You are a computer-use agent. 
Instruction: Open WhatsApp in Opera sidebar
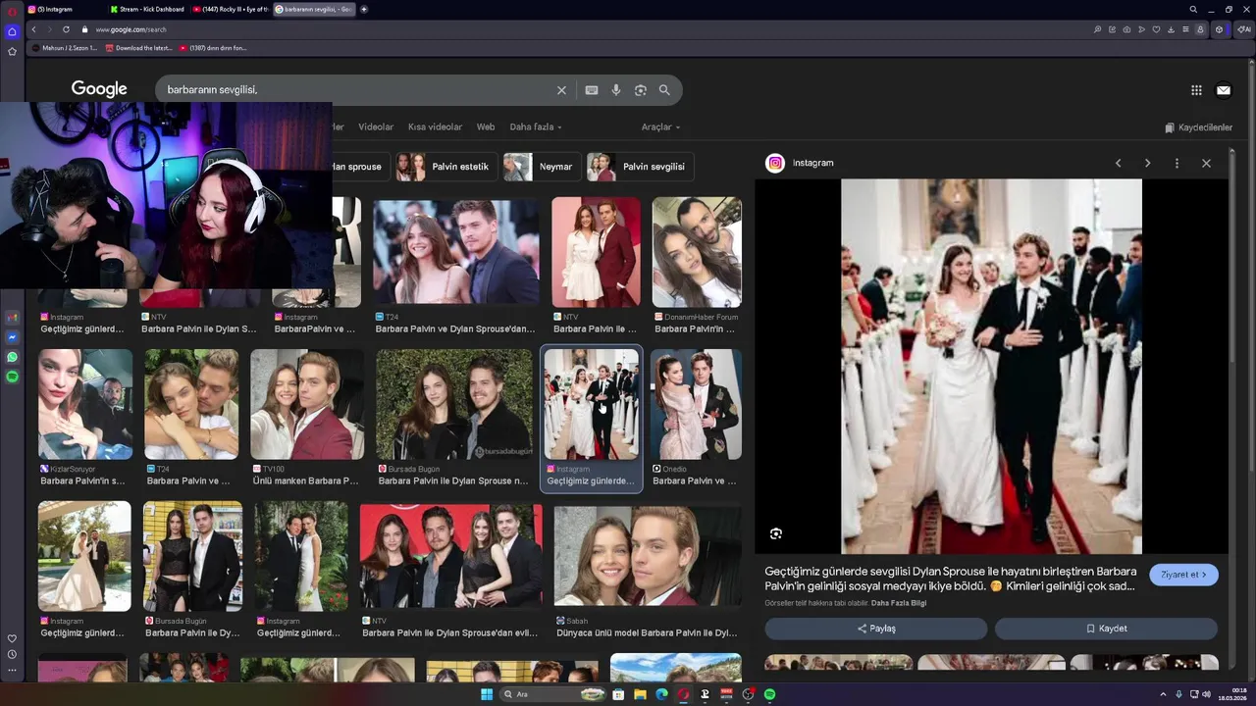pos(12,357)
